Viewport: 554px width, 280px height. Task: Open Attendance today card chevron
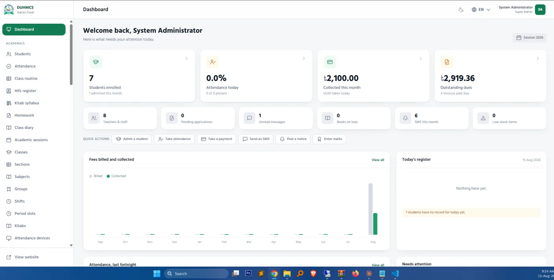[304, 59]
